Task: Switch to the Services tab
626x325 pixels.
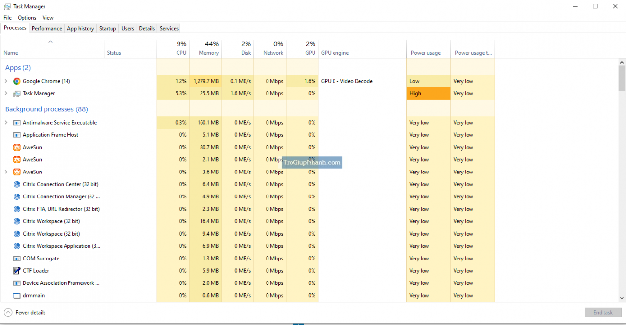Action: pyautogui.click(x=168, y=28)
